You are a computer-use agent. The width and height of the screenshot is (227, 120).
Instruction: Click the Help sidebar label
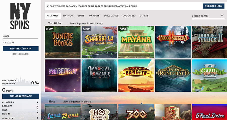pyautogui.click(x=5, y=110)
